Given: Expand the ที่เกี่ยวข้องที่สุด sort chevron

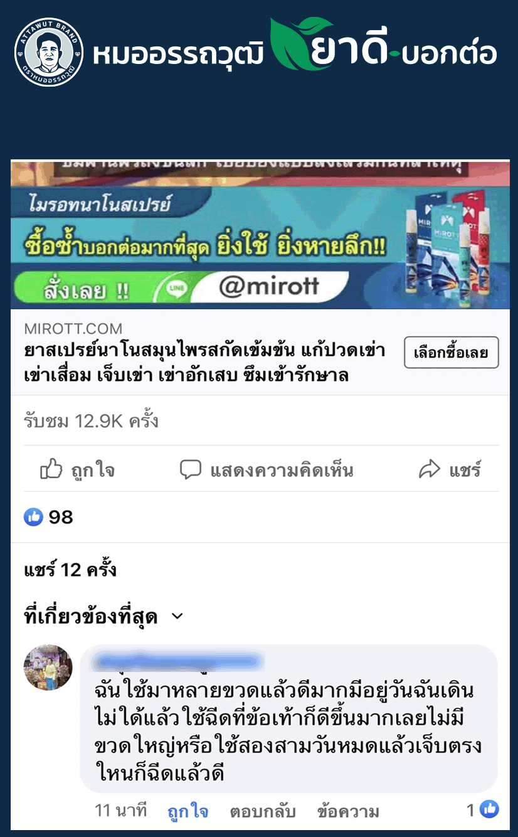Looking at the screenshot, I should click(x=177, y=616).
